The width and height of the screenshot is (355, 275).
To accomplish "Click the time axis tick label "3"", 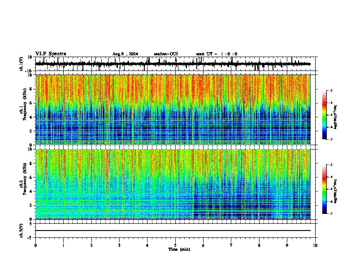I will coord(119,245).
